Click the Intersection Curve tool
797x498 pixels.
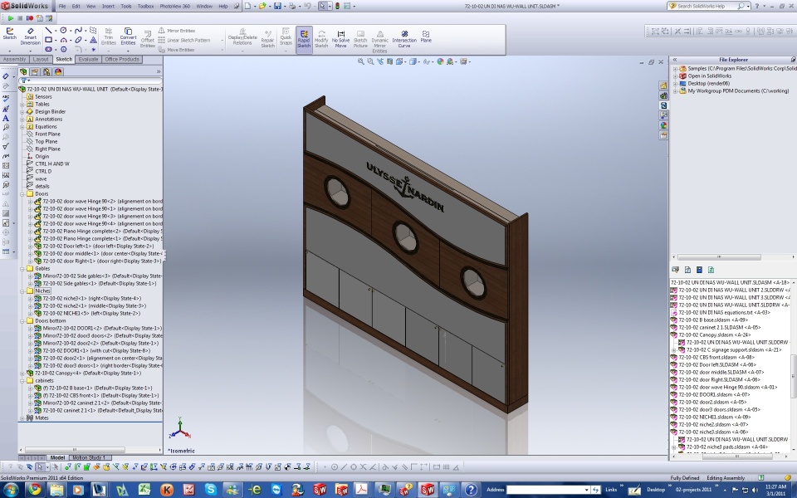404,39
